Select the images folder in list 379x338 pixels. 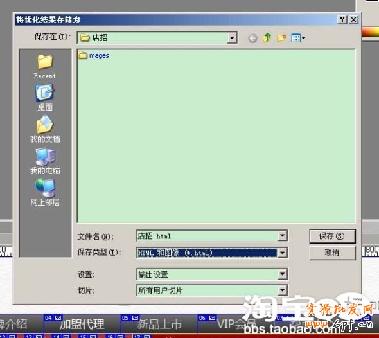(94, 56)
